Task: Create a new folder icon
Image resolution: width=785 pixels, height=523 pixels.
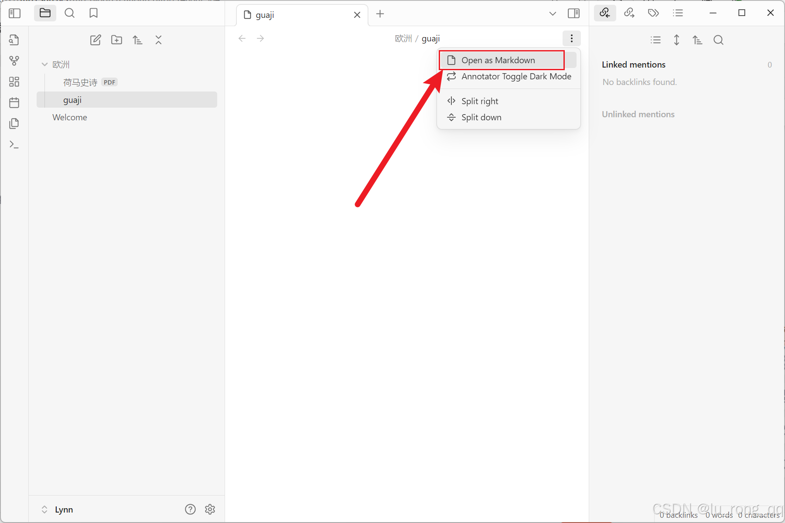Action: (116, 40)
